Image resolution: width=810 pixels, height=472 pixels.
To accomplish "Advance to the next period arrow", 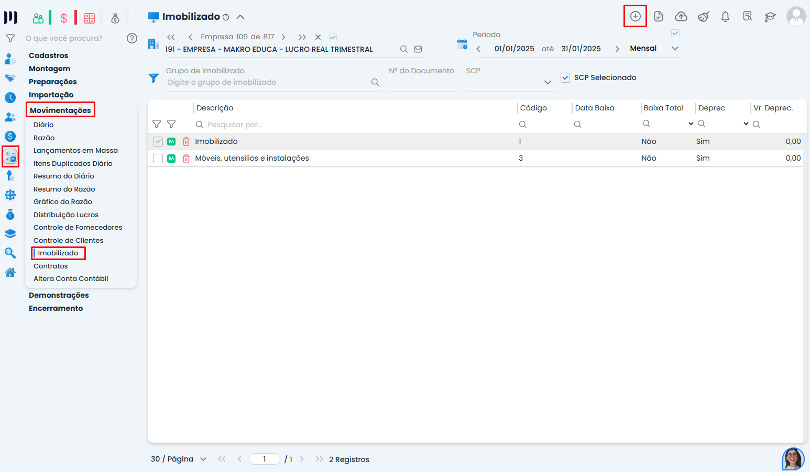I will [617, 49].
